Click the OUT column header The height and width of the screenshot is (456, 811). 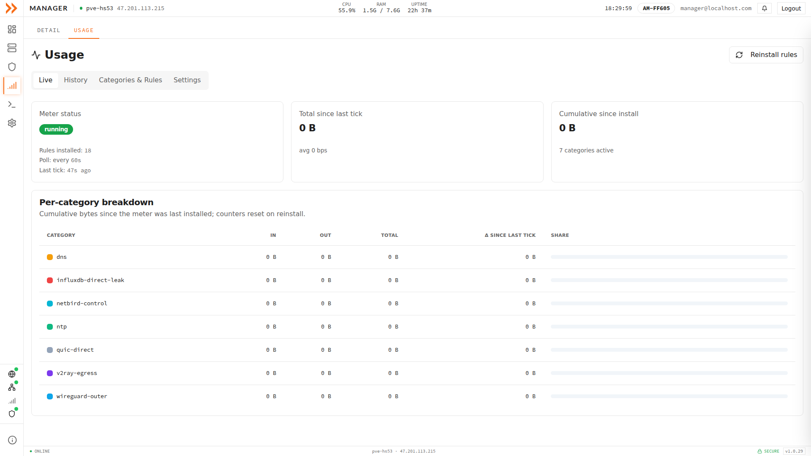point(325,235)
